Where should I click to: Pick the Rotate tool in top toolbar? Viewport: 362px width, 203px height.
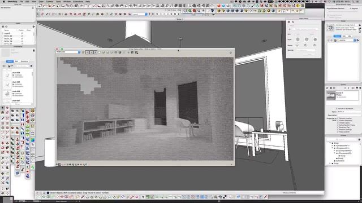coord(80,14)
